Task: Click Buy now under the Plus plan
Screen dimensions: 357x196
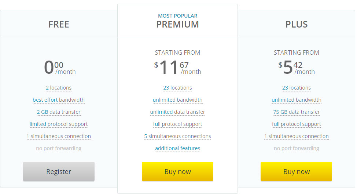Action: 297,171
